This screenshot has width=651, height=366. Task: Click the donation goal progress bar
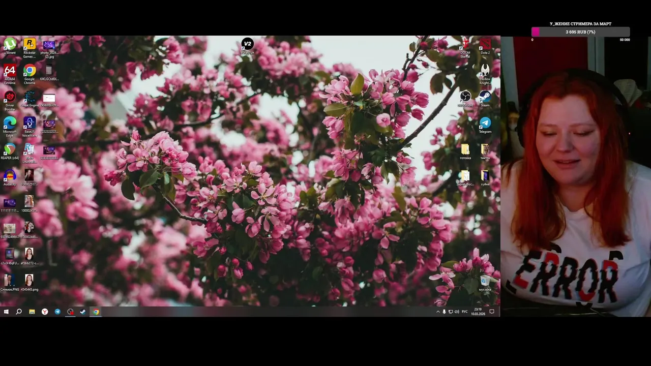580,32
